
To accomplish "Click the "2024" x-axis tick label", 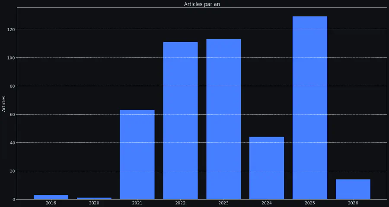I will coord(267,203).
